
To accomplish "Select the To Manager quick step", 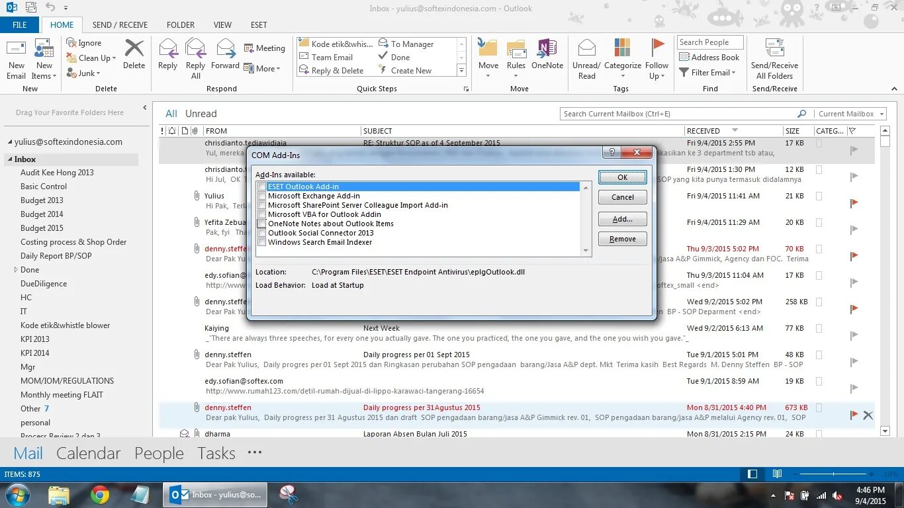I will coord(406,44).
